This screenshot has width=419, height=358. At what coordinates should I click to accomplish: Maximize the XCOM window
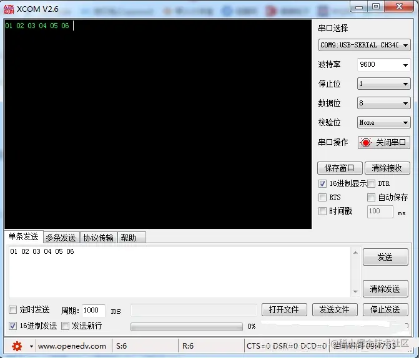pos(376,7)
